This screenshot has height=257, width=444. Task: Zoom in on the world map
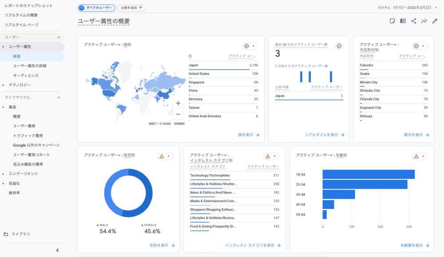pos(178,103)
